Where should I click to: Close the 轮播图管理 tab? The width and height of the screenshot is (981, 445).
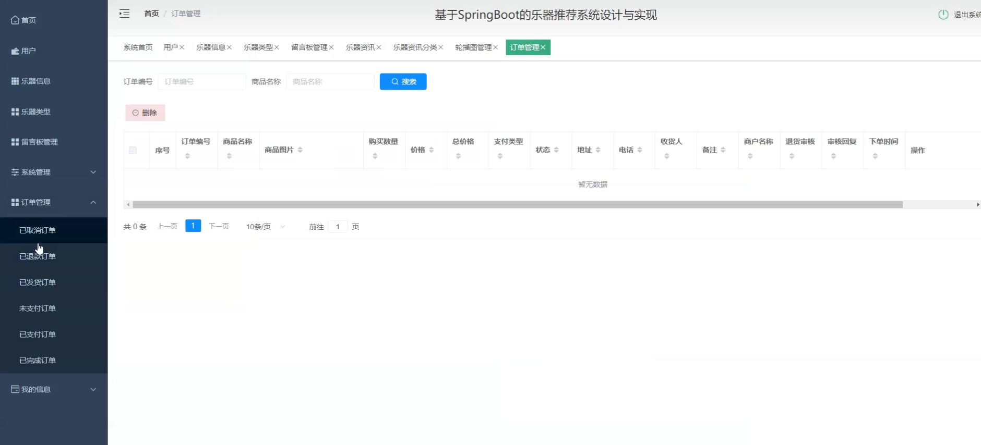tap(496, 47)
